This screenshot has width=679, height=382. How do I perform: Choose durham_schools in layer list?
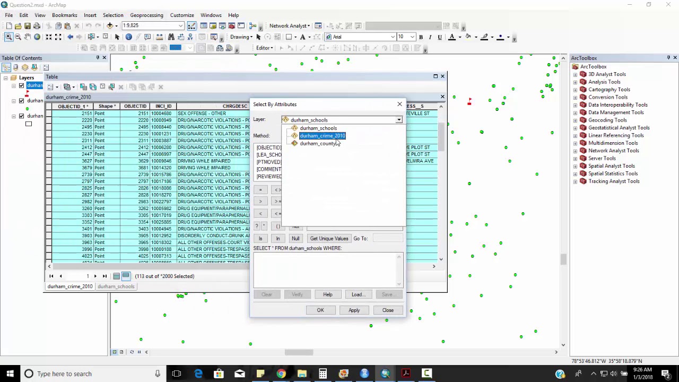click(x=318, y=128)
